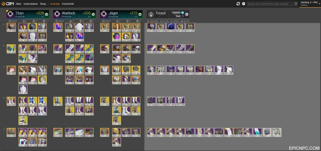Select Warlock's equipped gauntlets
The image size is (321, 151).
58,49
